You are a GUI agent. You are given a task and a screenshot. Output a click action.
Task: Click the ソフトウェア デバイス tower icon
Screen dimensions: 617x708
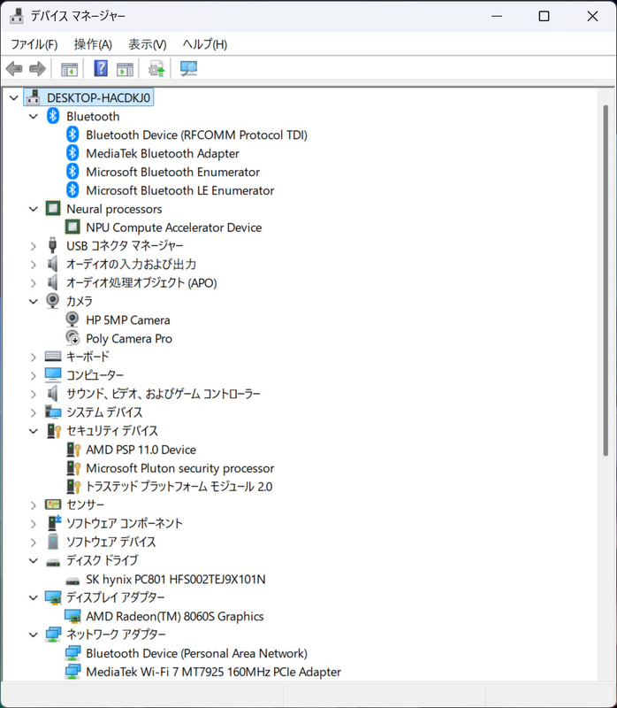click(53, 542)
